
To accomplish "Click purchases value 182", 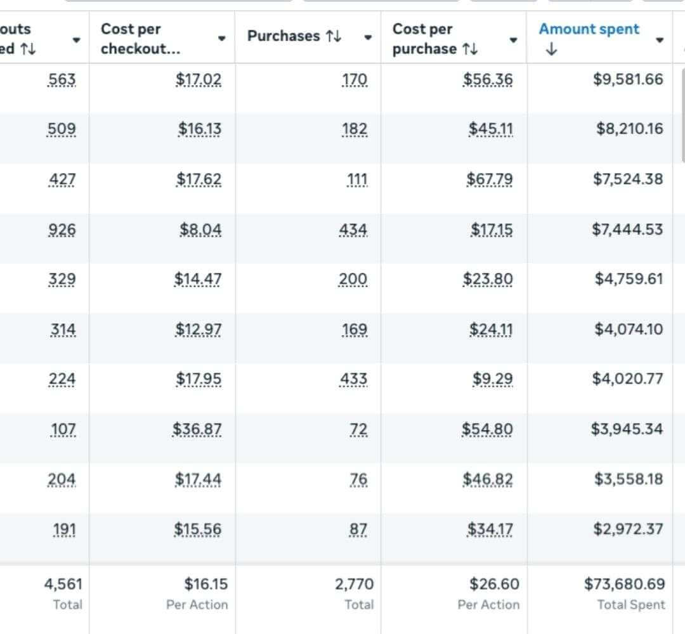I will [355, 129].
